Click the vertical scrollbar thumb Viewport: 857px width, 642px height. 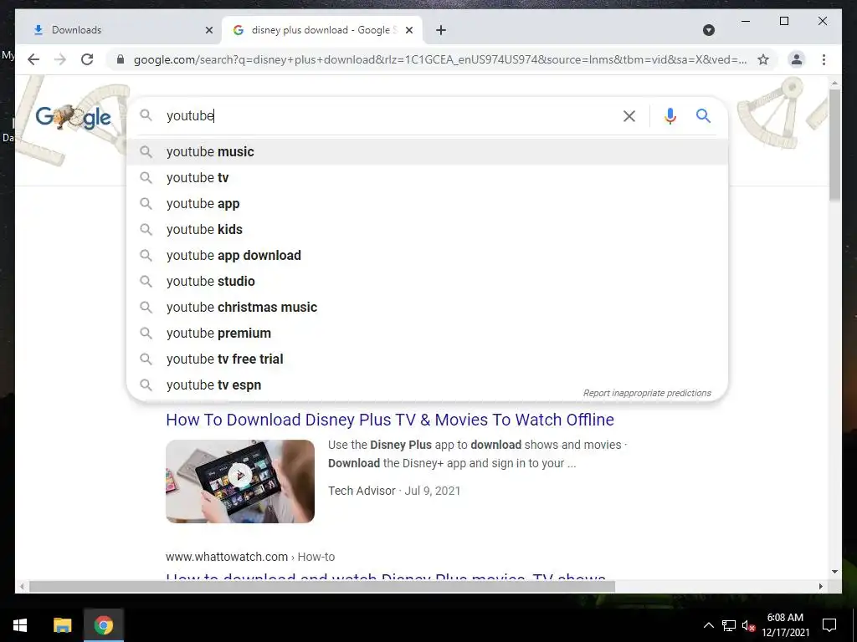[834, 144]
